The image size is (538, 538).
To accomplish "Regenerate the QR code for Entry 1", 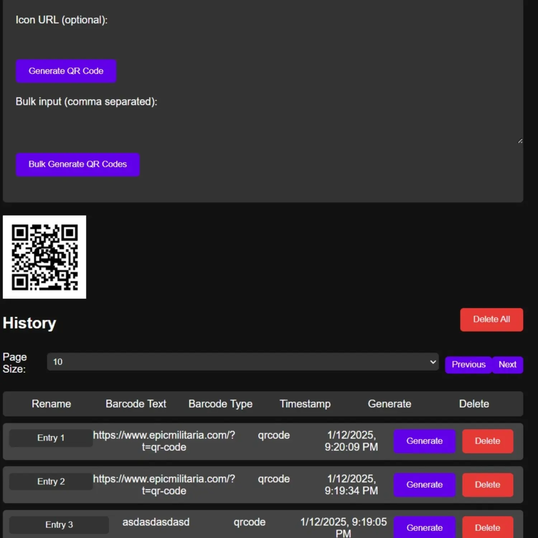I will tap(424, 441).
